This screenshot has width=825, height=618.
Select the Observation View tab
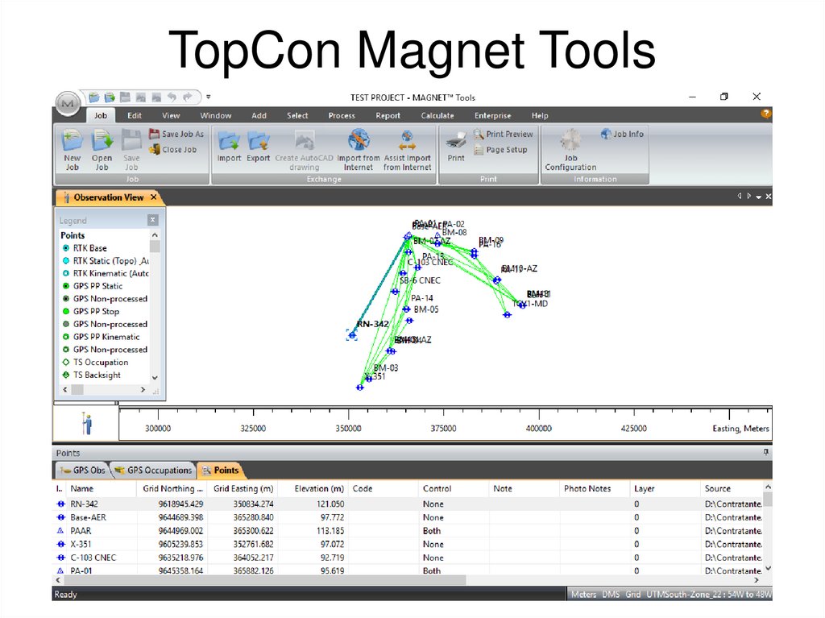coord(110,197)
